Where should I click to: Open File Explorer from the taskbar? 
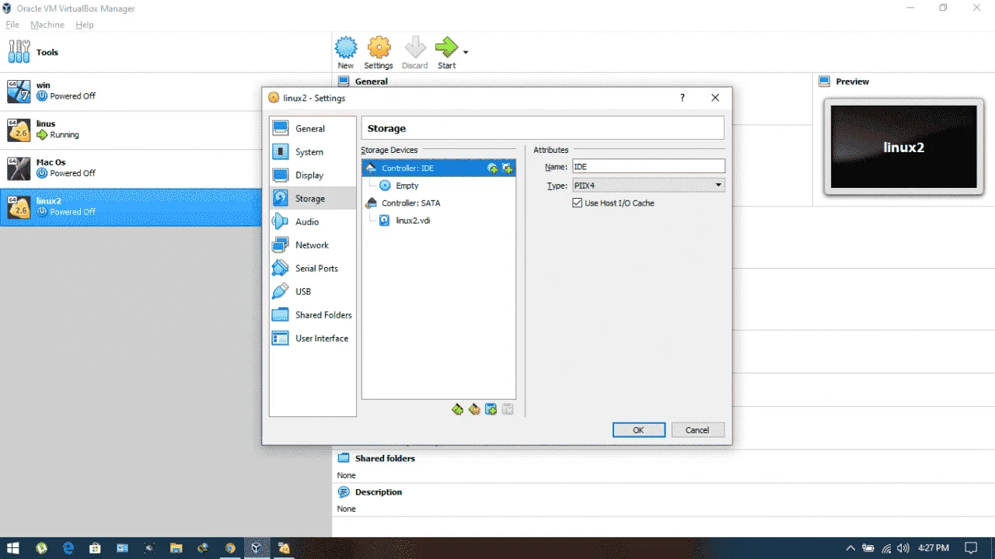tap(176, 548)
